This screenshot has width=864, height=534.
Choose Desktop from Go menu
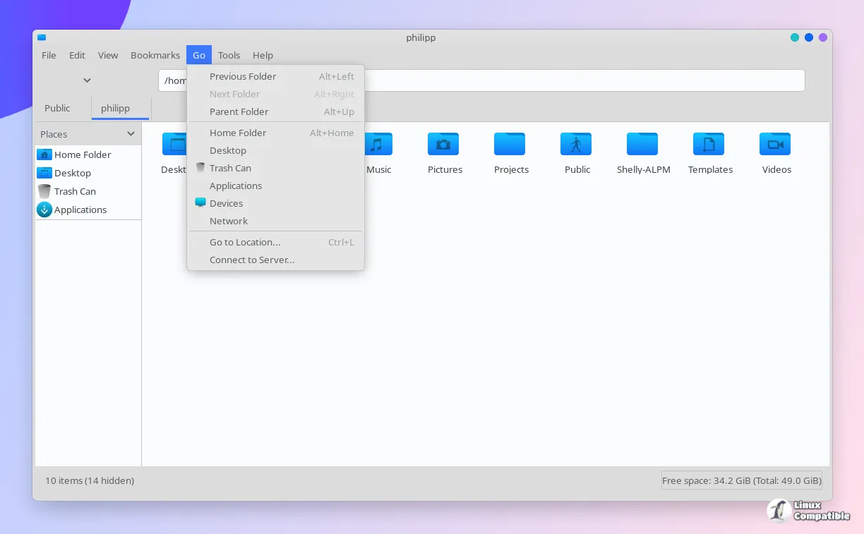click(x=275, y=150)
